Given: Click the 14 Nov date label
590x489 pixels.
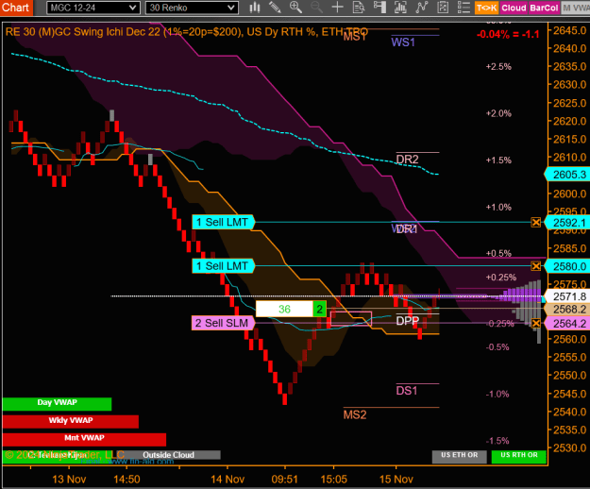Looking at the screenshot, I should (228, 480).
